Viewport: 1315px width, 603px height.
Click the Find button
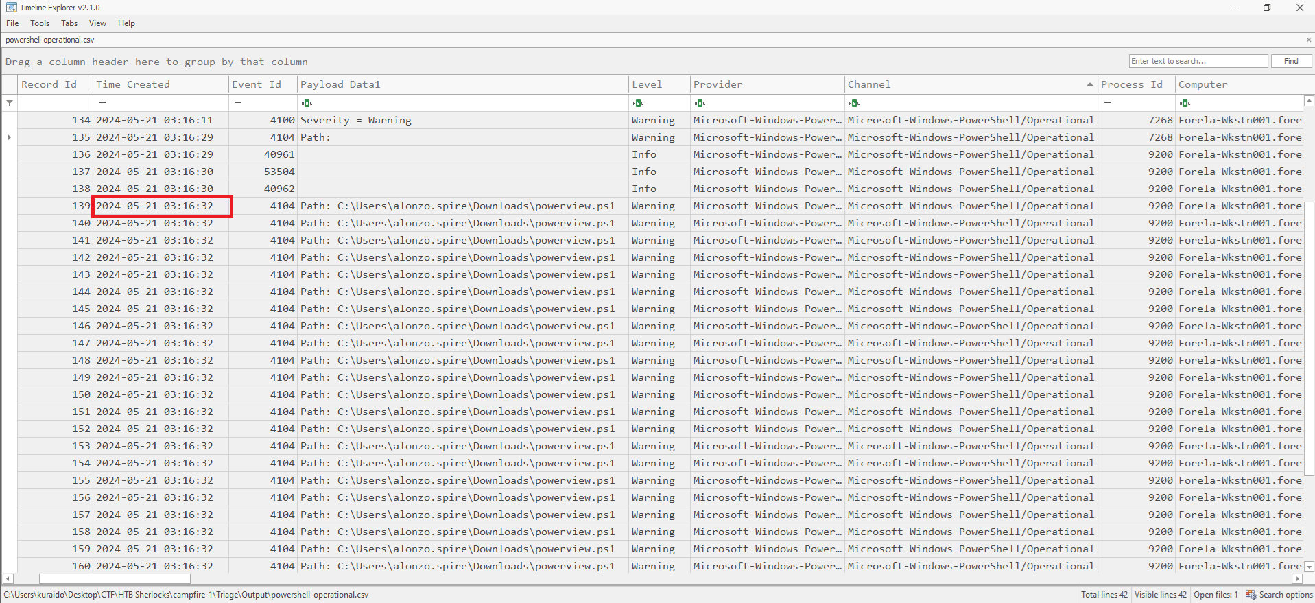(1291, 61)
